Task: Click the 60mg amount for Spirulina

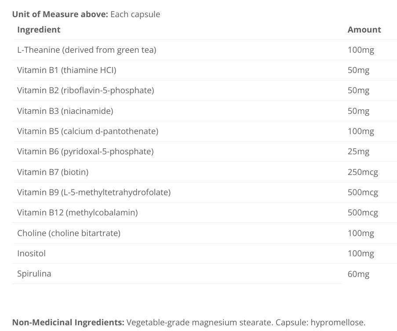Action: pos(358,274)
